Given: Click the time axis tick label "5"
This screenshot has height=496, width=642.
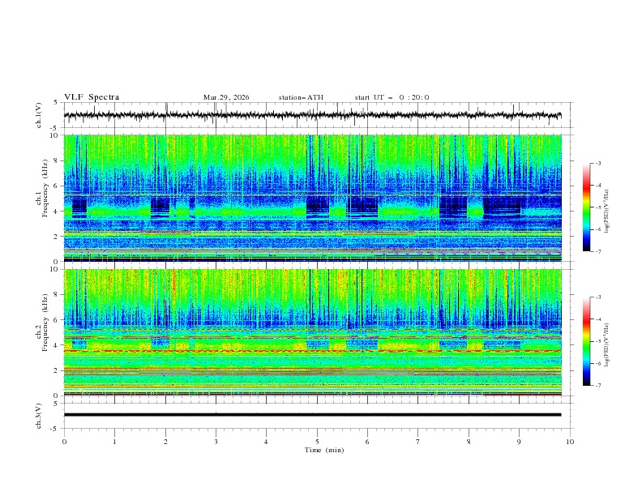Looking at the screenshot, I should [317, 442].
